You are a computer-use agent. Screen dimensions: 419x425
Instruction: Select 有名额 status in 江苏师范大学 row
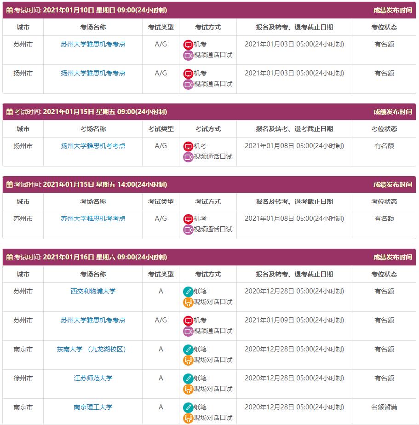[x=384, y=378]
